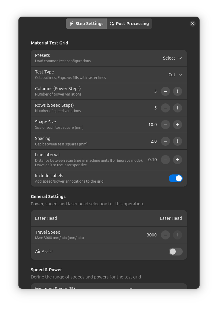Image resolution: width=218 pixels, height=309 pixels.
Task: Click the Travel Speed value 3000
Action: [152, 235]
